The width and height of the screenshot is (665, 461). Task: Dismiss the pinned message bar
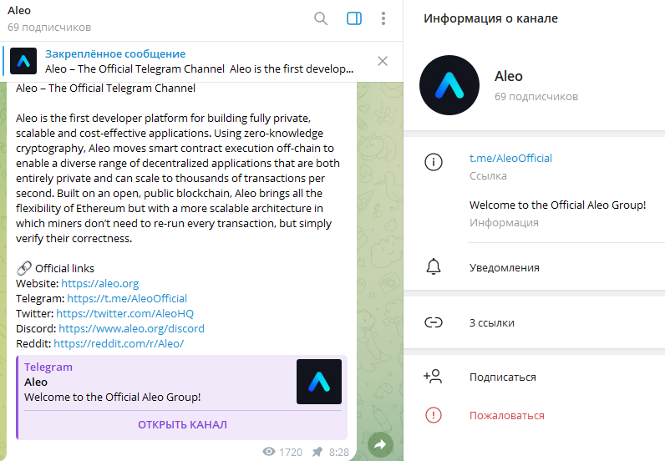click(383, 61)
